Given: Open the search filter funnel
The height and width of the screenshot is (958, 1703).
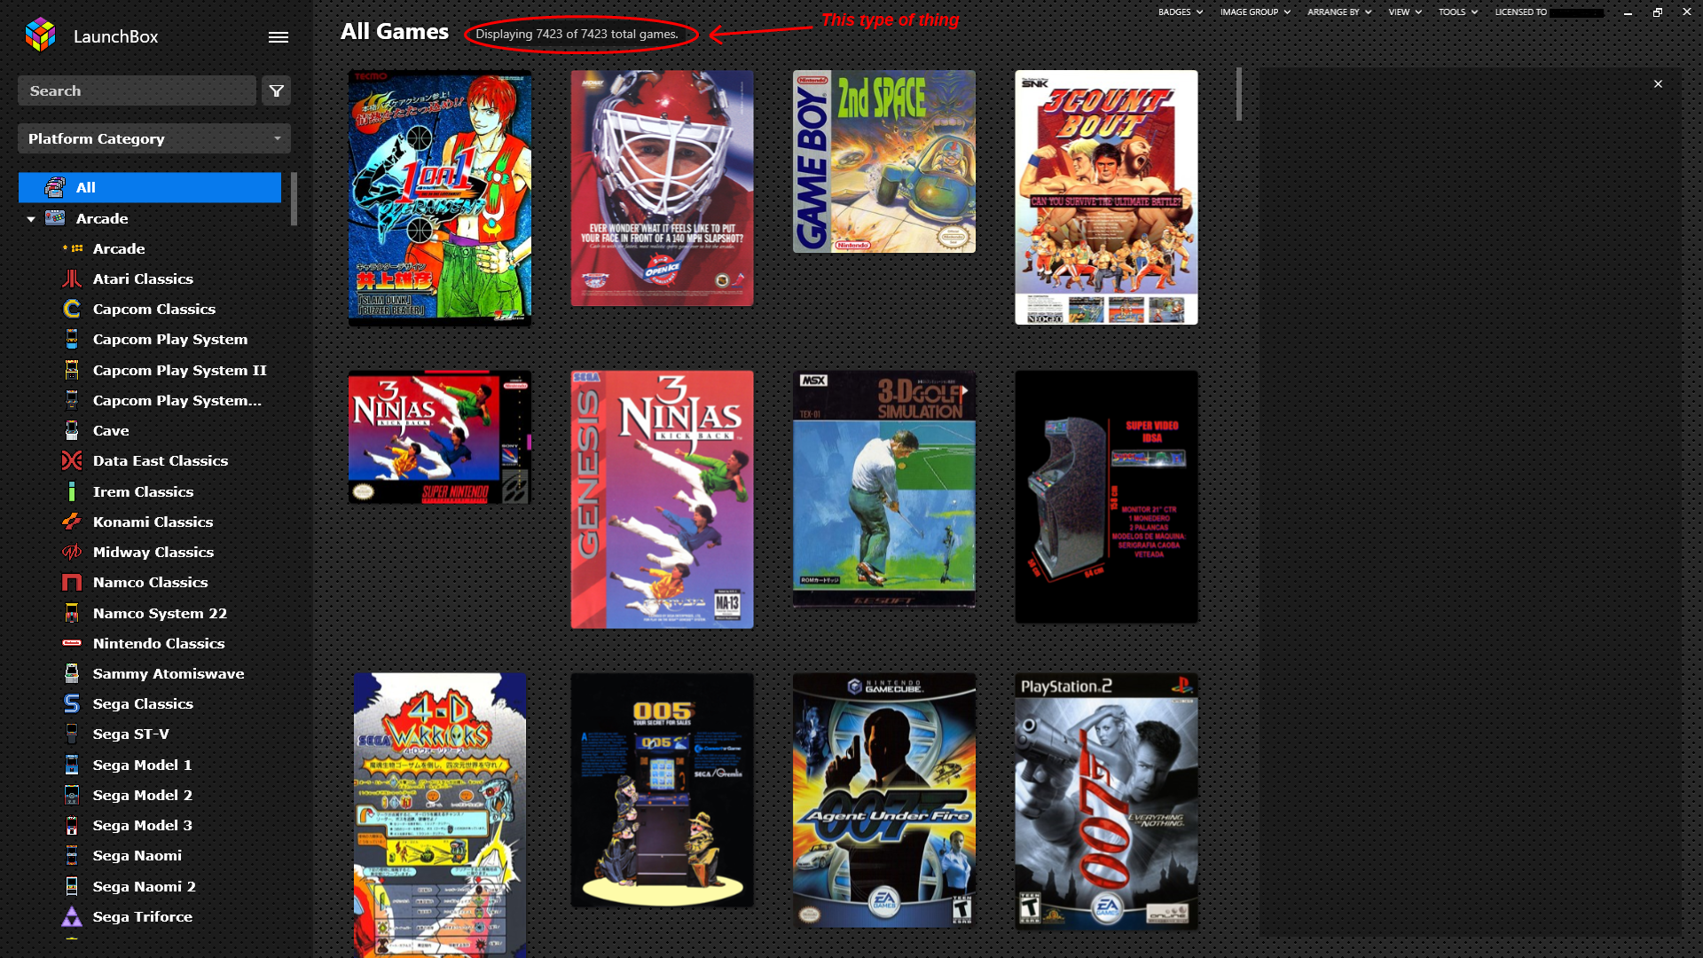Looking at the screenshot, I should click(x=277, y=90).
